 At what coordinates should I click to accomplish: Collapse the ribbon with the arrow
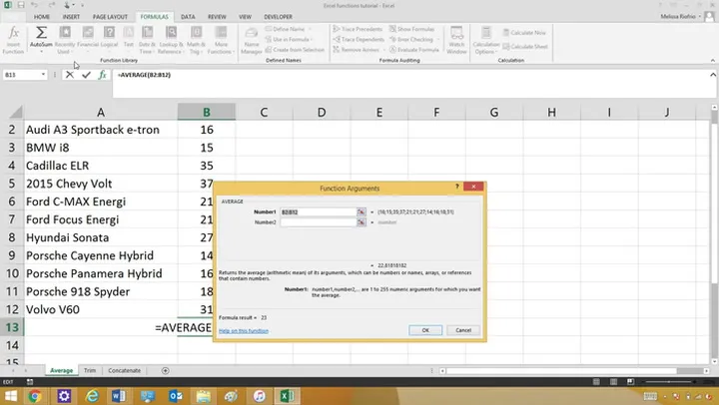[713, 61]
